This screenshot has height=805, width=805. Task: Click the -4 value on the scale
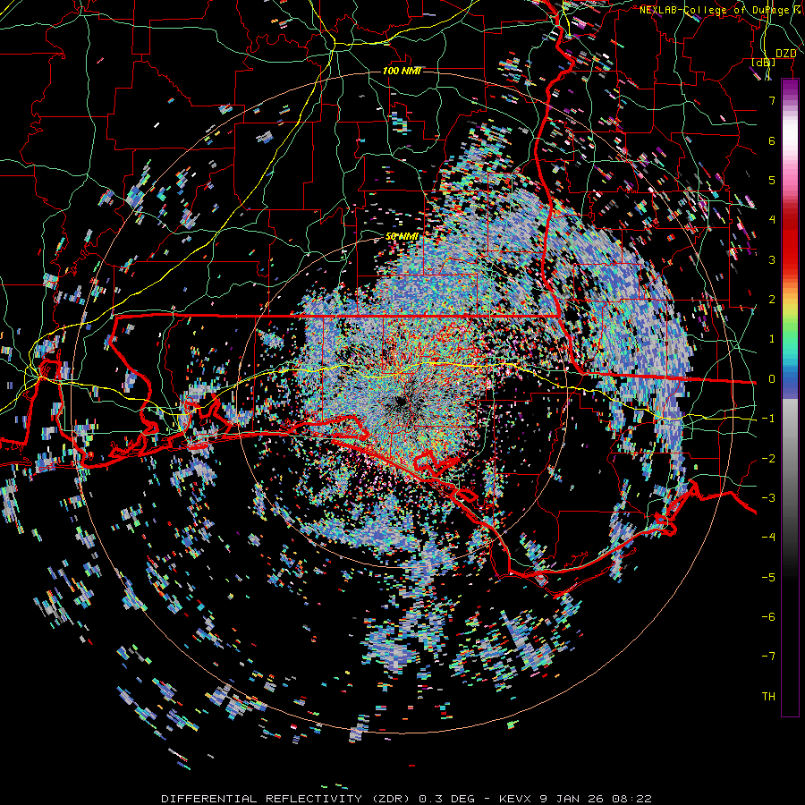point(768,538)
